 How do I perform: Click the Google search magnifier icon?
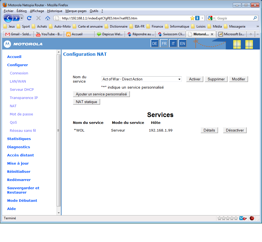coord(255,18)
